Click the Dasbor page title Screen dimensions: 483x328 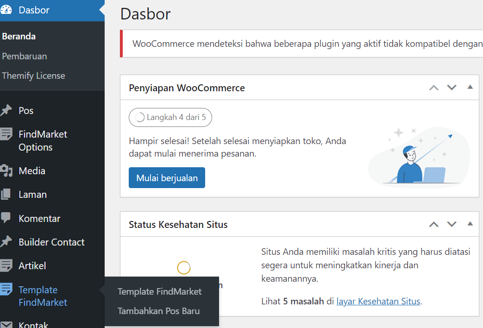[145, 14]
